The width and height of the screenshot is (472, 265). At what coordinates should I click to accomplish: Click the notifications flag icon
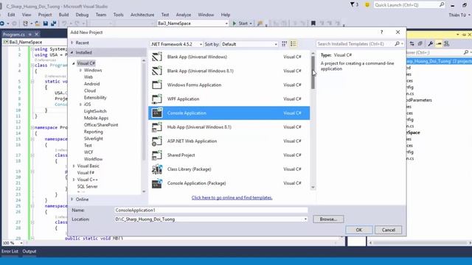click(x=353, y=5)
